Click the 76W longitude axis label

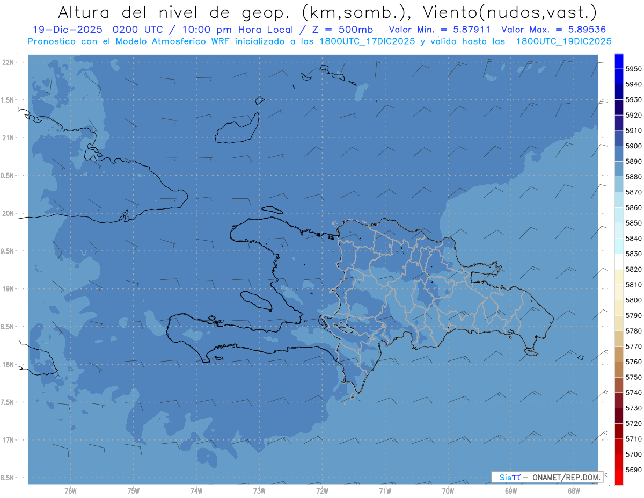pyautogui.click(x=70, y=490)
